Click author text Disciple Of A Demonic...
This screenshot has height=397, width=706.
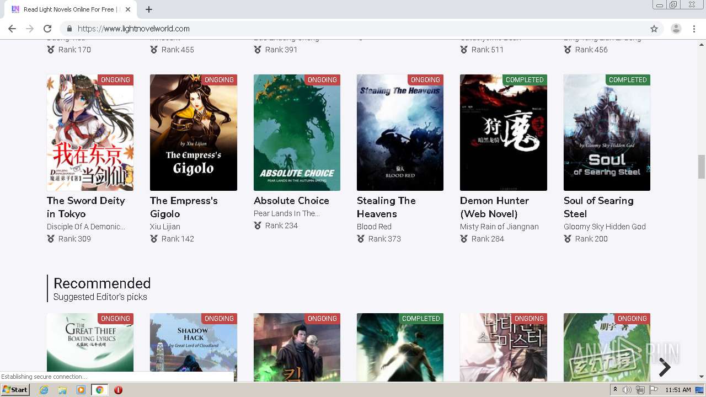point(86,227)
